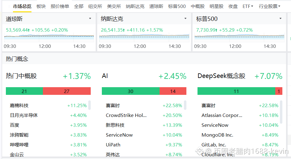Image resolution: width=291 pixels, height=159 pixels.
Task: Click the 纳斯达克 intraday chart
Action: (144, 38)
